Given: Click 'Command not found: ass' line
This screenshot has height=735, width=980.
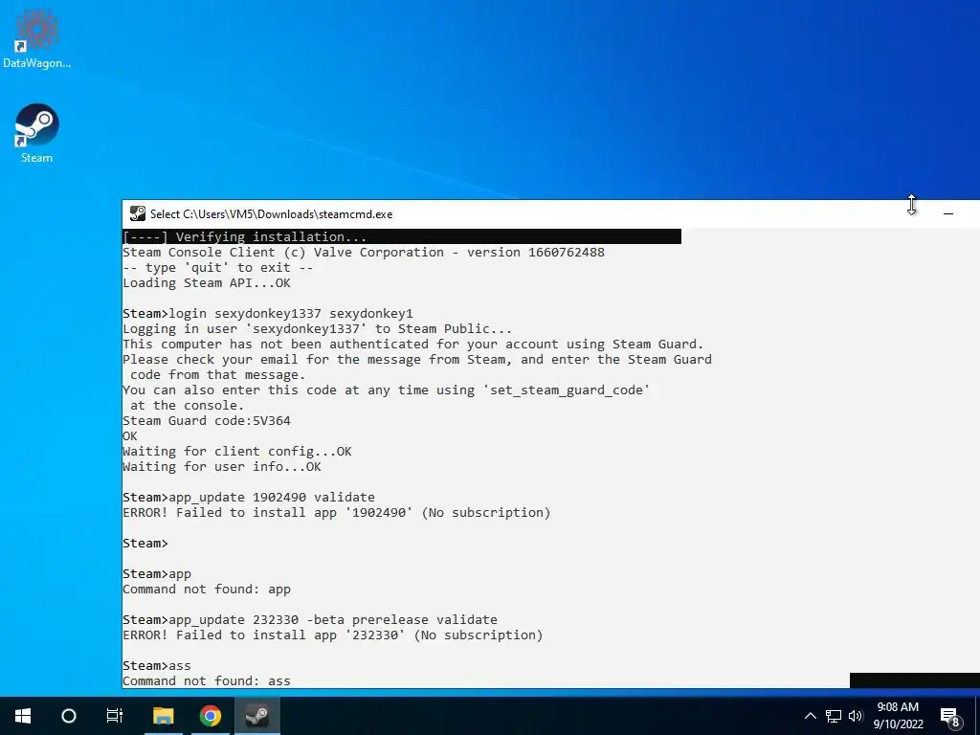Looking at the screenshot, I should click(x=207, y=680).
